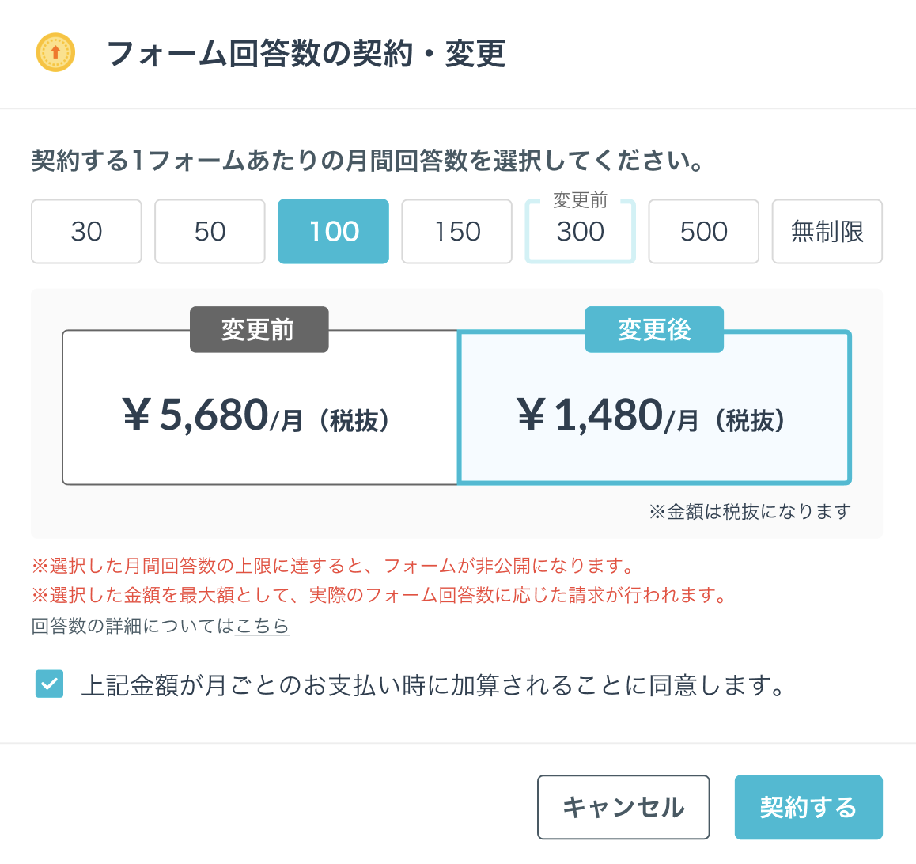Click the フォーム回答数の契約・変更 dialog title
This screenshot has height=864, width=916.
click(x=306, y=53)
